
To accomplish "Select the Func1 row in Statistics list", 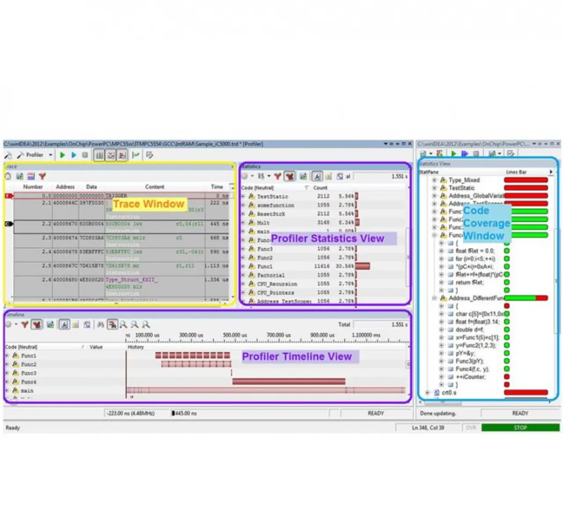I will pyautogui.click(x=265, y=267).
